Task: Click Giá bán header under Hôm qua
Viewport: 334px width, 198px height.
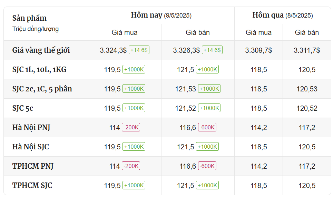Action: click(307, 32)
